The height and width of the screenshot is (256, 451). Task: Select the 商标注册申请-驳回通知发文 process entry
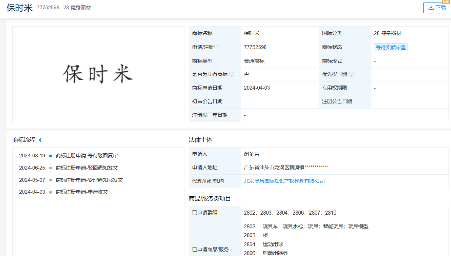tap(87, 168)
